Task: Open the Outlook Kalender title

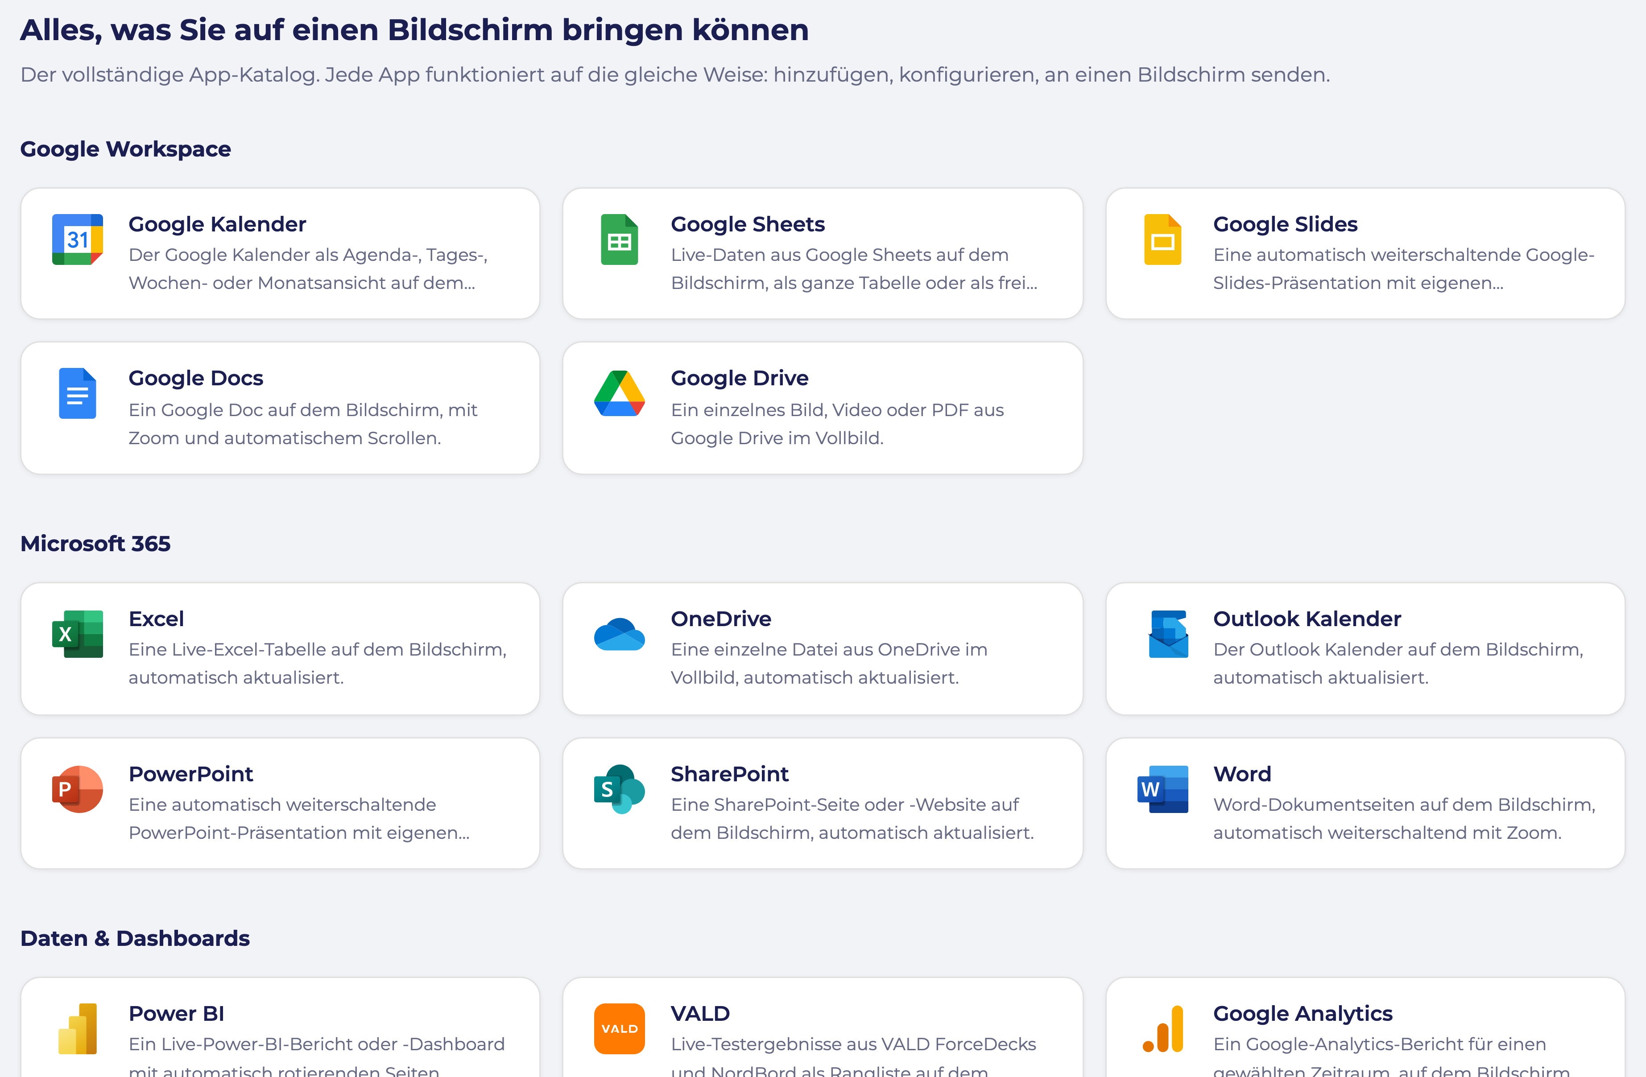Action: tap(1307, 619)
